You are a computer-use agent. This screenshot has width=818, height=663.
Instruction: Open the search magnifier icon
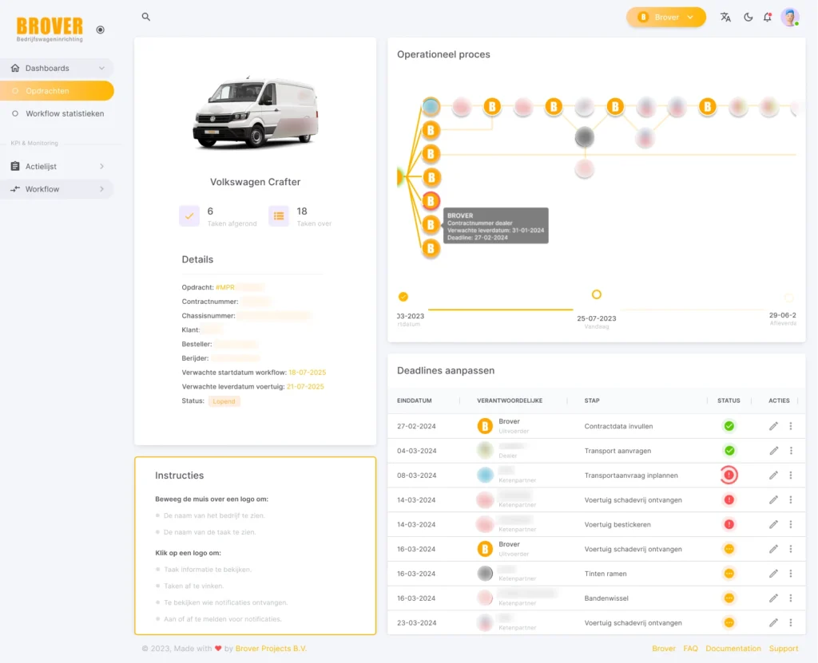tap(146, 17)
